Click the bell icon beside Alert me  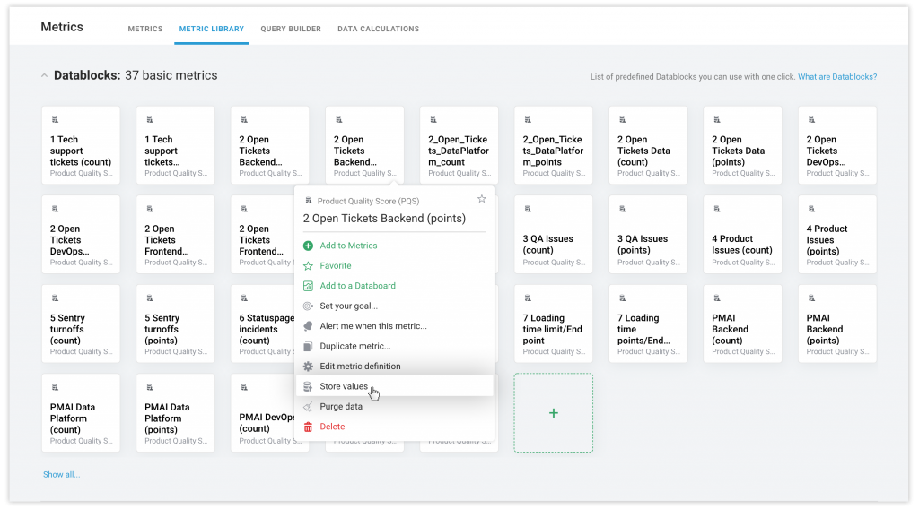pos(308,326)
